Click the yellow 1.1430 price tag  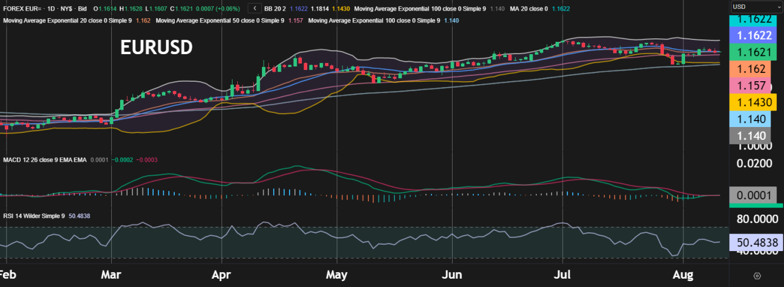tap(756, 102)
